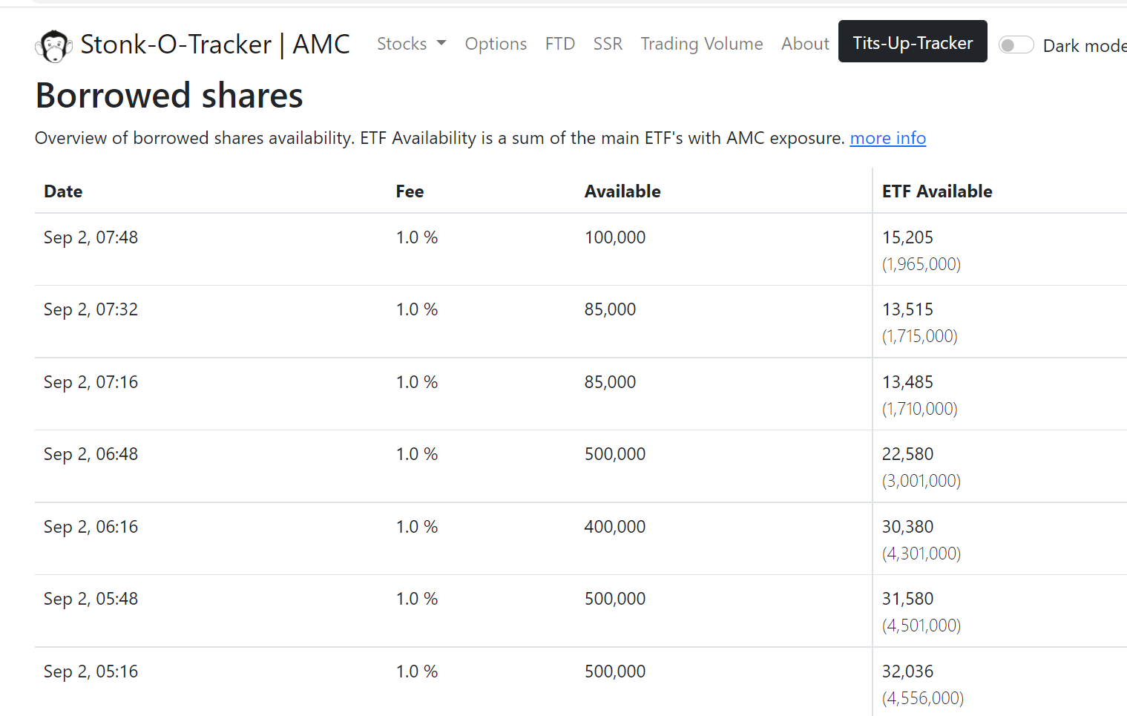Open the About page
The image size is (1127, 716).
[x=804, y=44]
